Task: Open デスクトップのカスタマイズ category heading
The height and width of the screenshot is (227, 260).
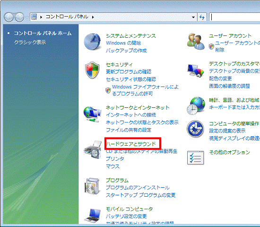Action: [x=234, y=64]
